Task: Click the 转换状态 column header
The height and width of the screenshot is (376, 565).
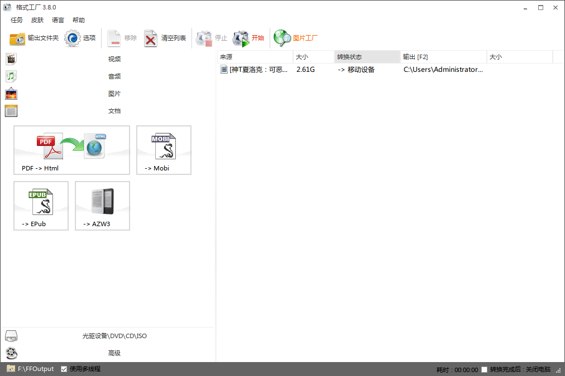Action: tap(367, 57)
